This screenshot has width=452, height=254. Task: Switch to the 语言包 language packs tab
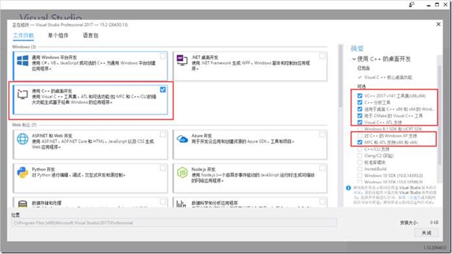(90, 36)
